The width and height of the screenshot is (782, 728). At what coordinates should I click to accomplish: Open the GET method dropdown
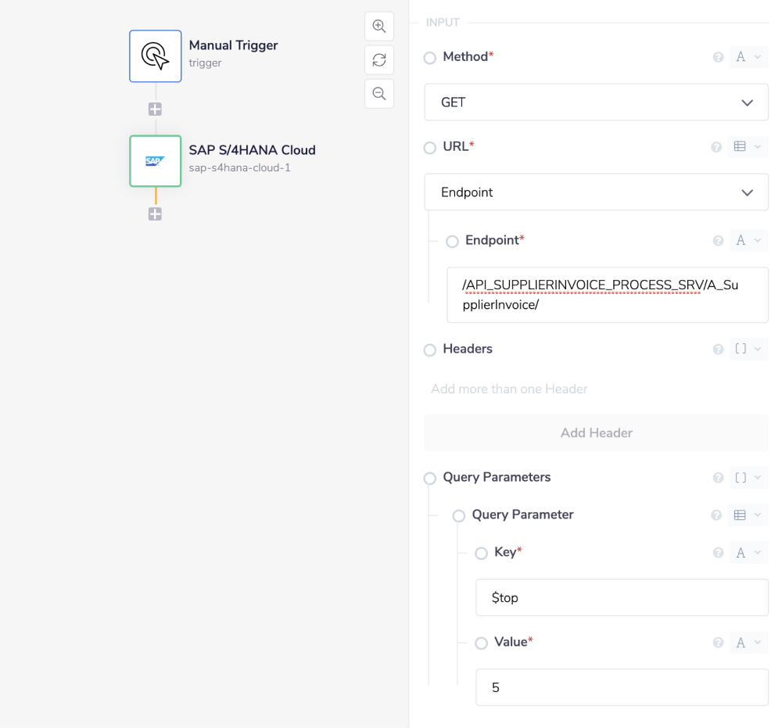(x=596, y=102)
